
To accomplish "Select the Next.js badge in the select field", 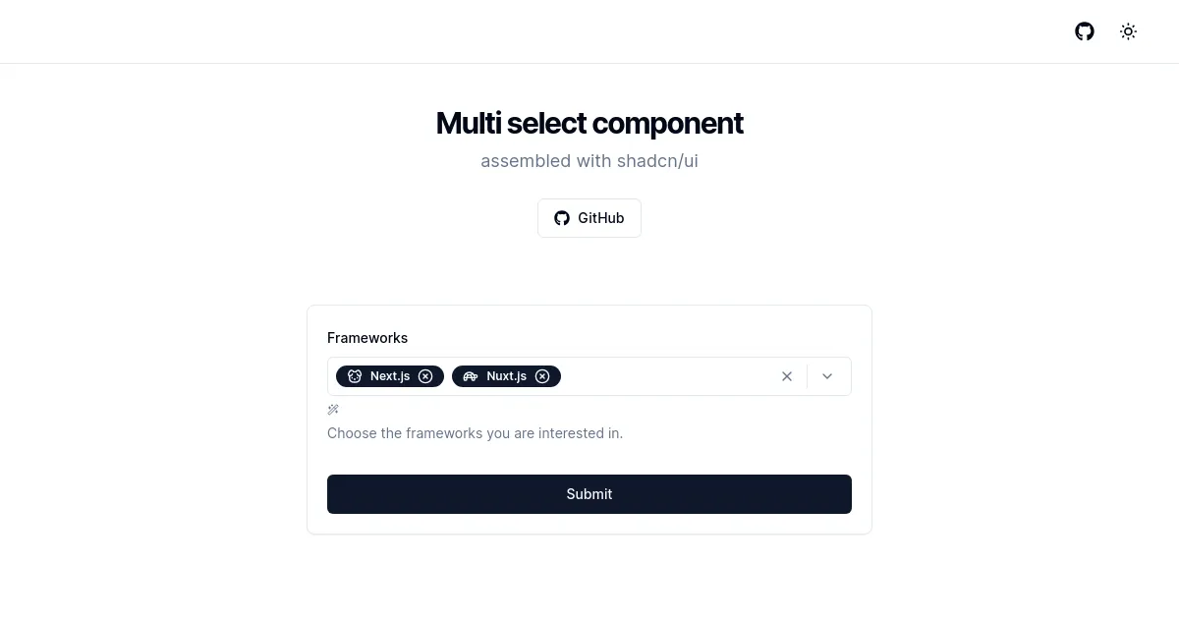I will (390, 375).
